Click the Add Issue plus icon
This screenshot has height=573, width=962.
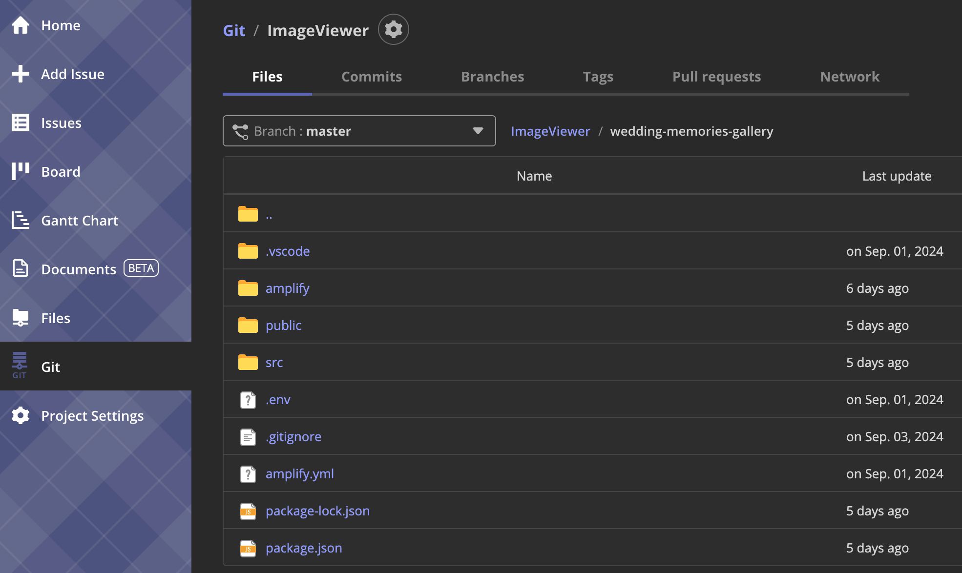click(x=21, y=74)
